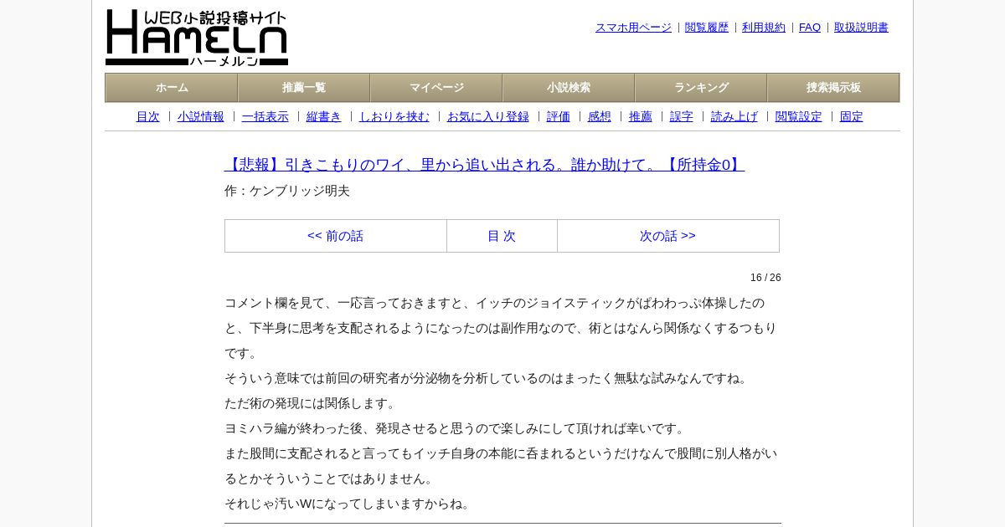Click the page counter 16 / 26
1005x527 pixels.
point(765,278)
